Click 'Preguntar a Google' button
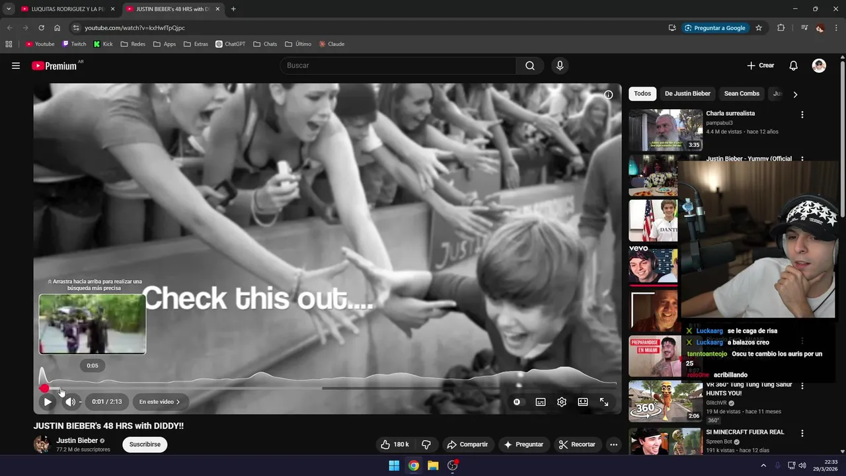Image resolution: width=846 pixels, height=476 pixels. 714,28
